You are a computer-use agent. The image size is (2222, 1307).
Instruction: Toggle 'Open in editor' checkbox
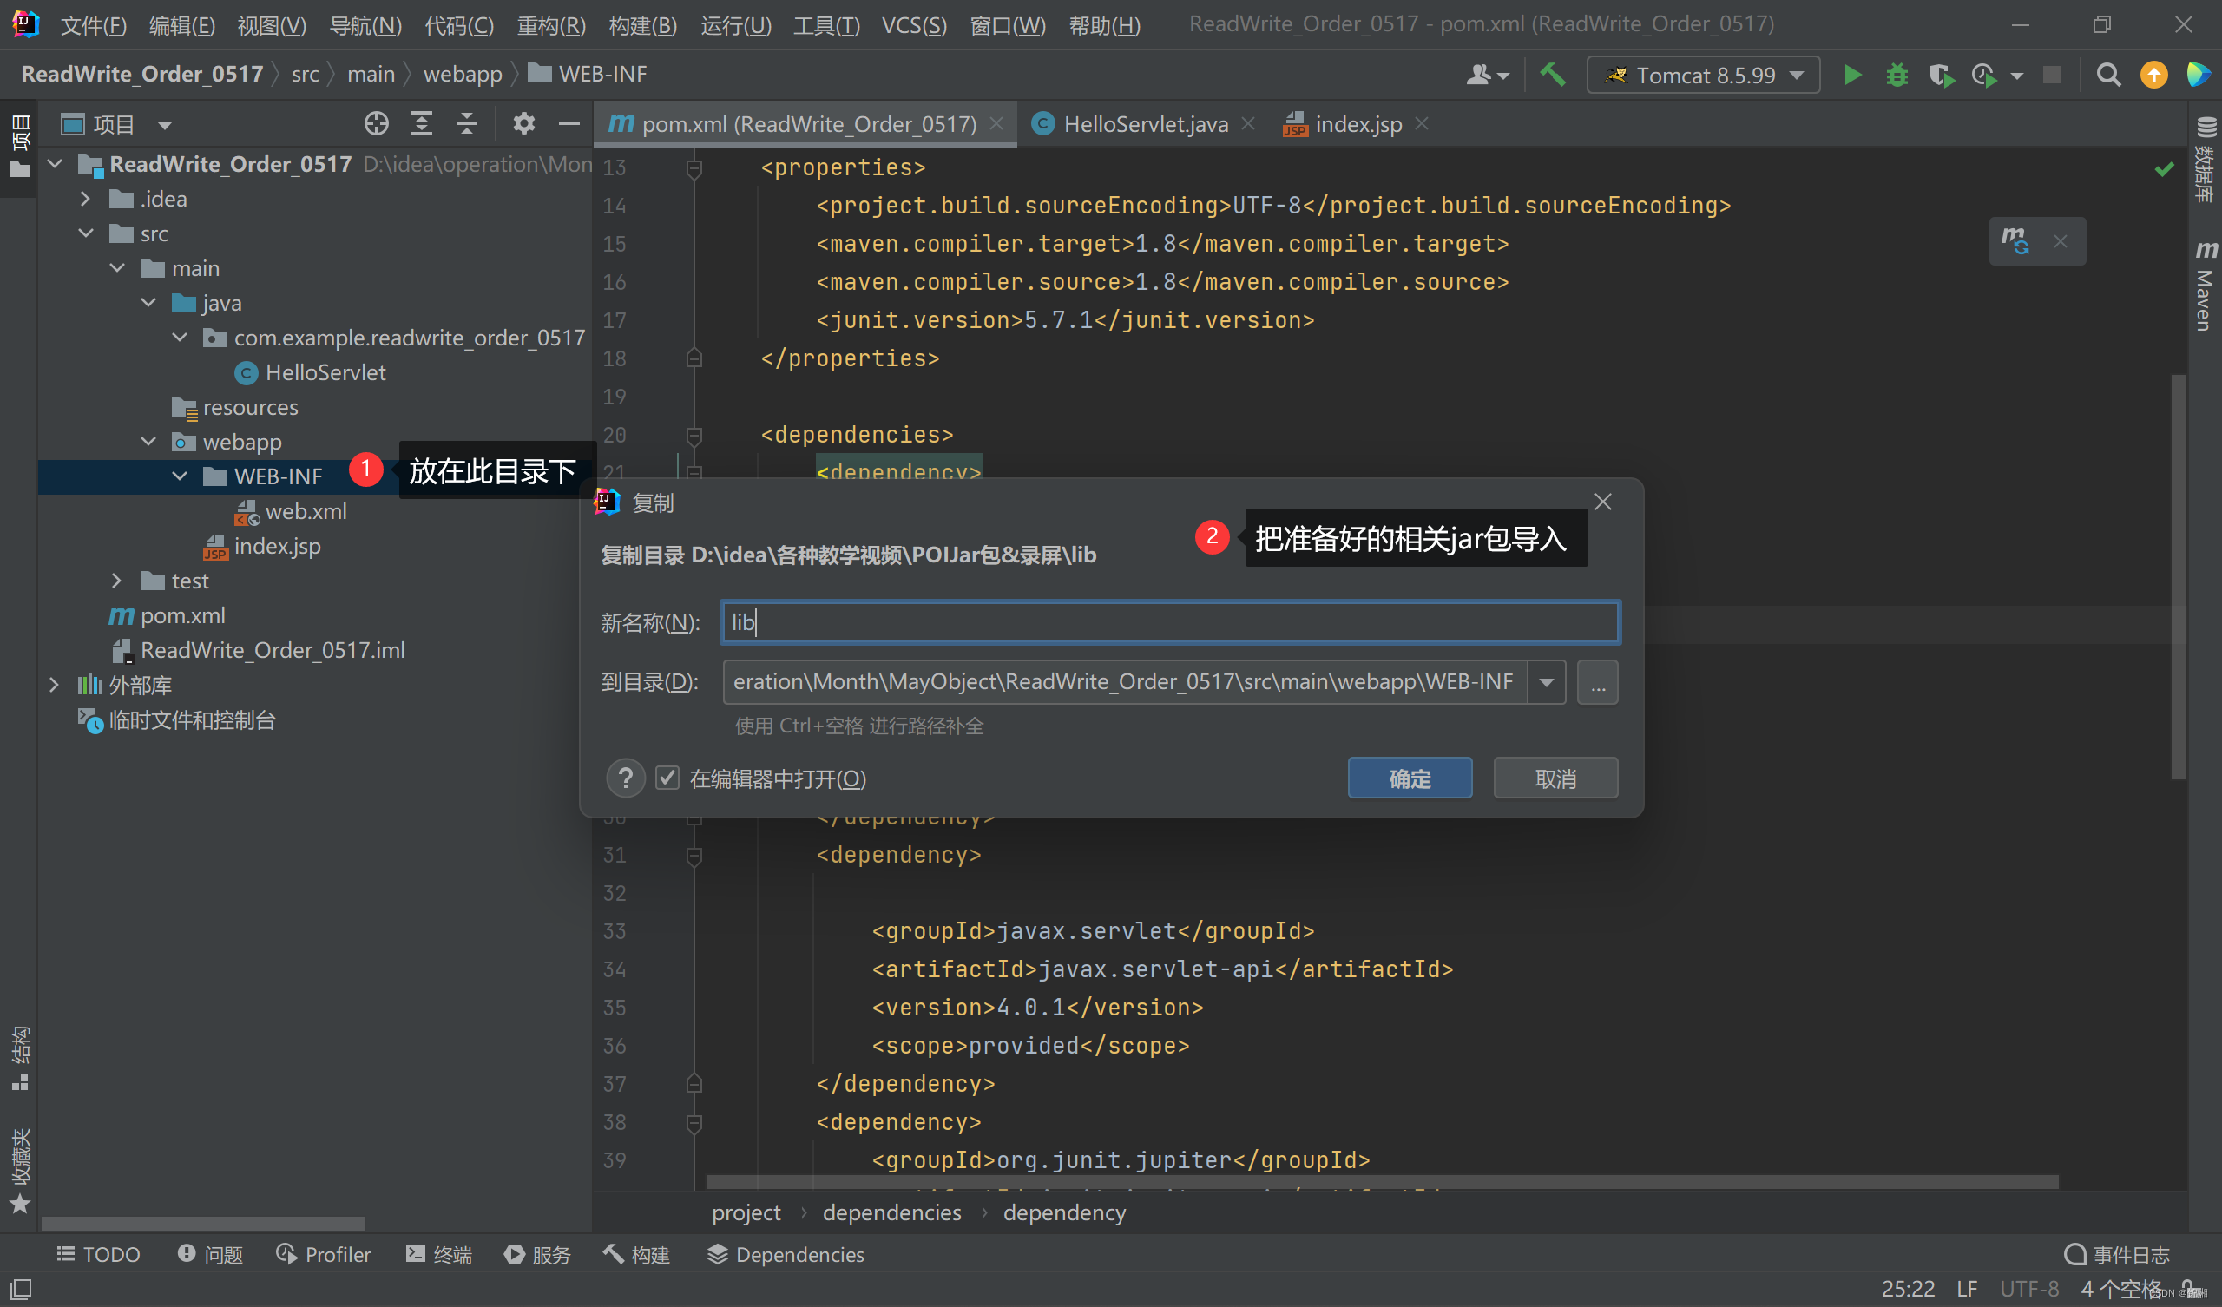pyautogui.click(x=667, y=778)
